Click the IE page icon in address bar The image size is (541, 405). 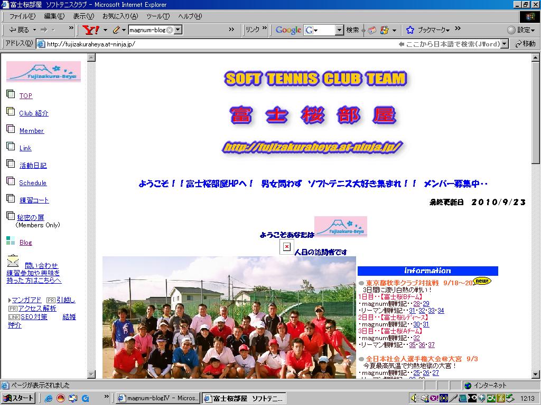(41, 44)
